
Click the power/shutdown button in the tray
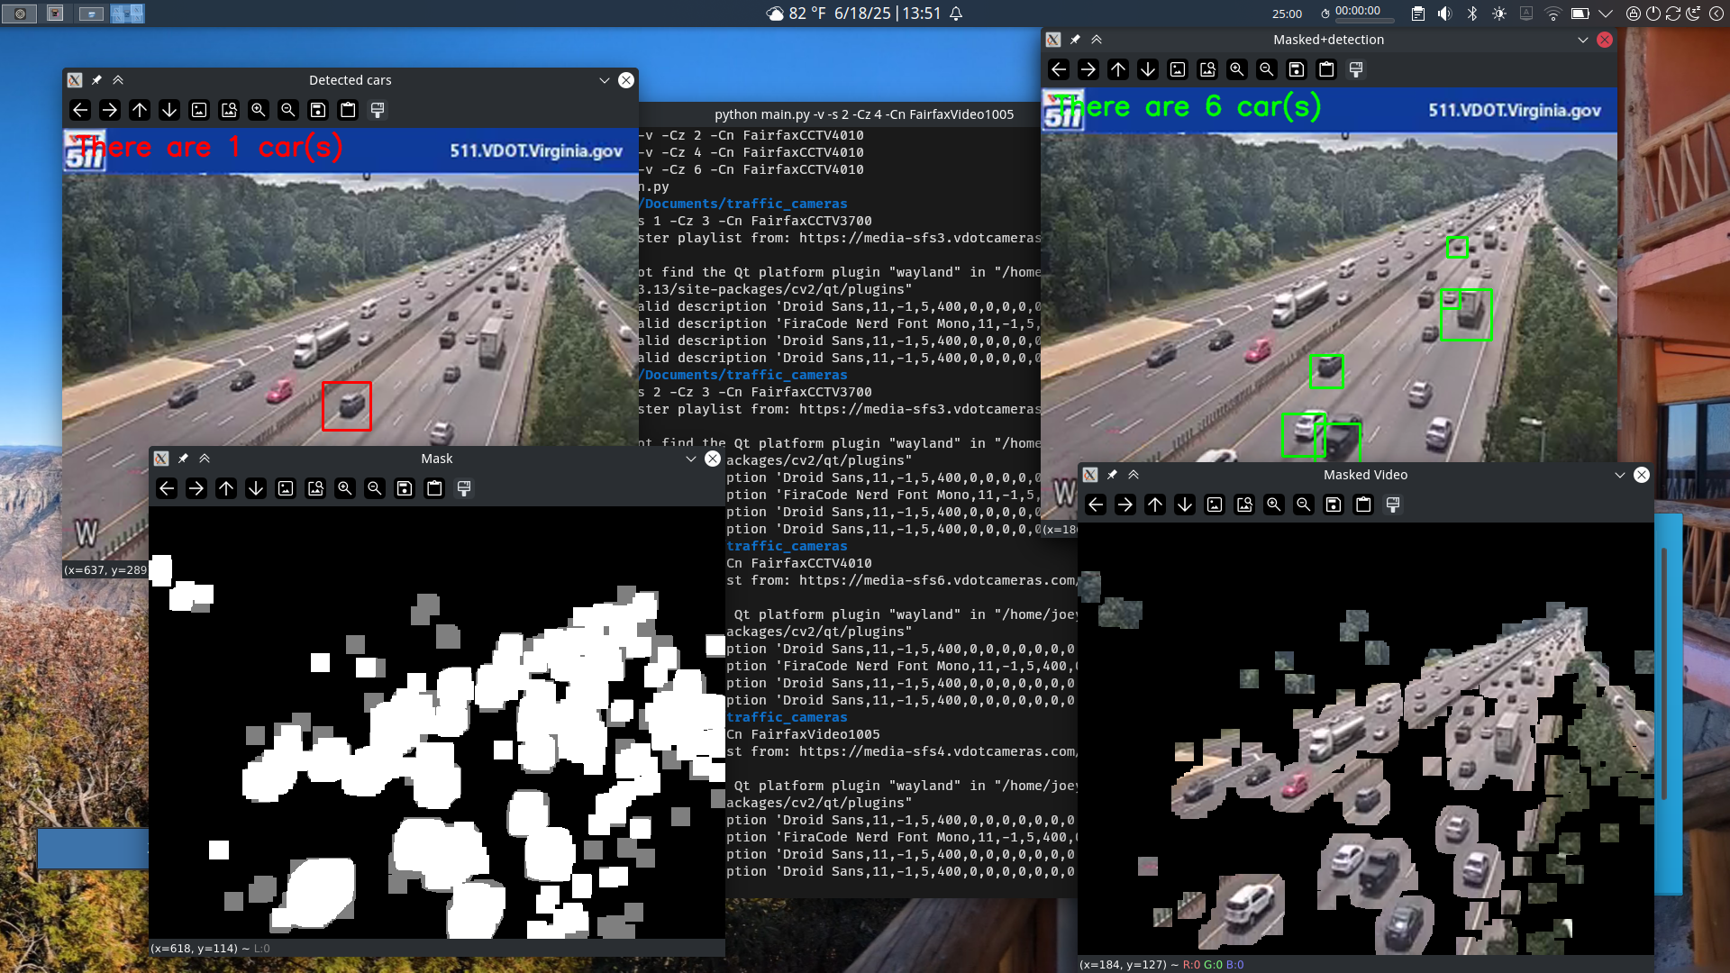coord(1654,13)
